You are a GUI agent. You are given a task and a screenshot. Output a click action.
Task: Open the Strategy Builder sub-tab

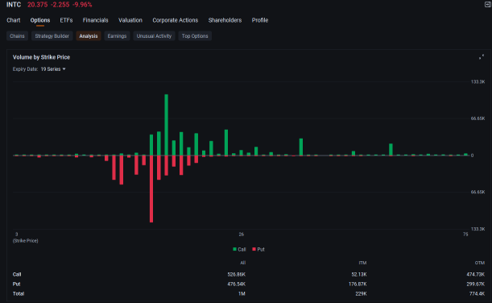click(x=52, y=36)
